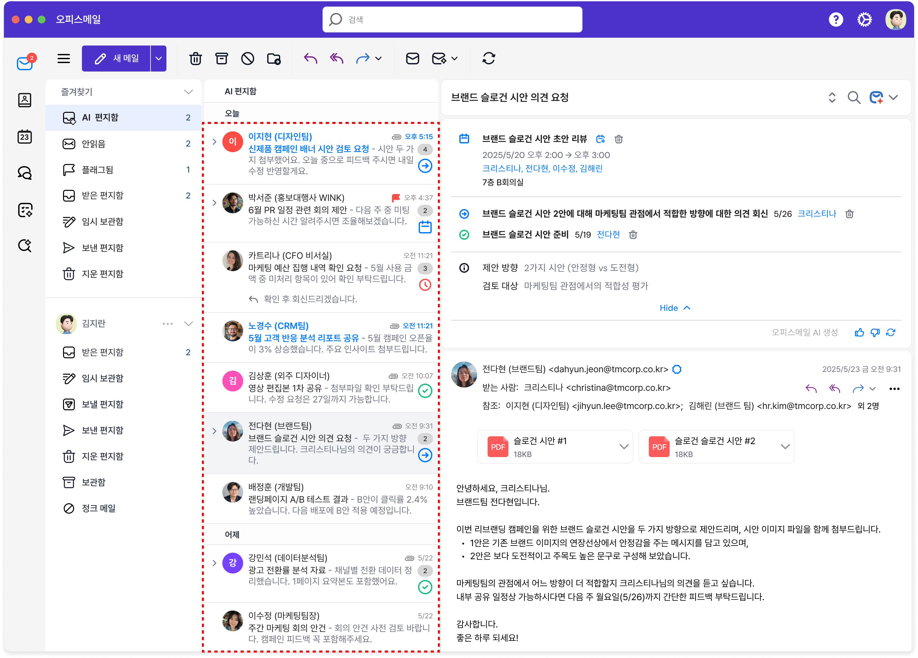The height and width of the screenshot is (658, 918).
Task: Toggle completed check on 브랜드 슬로건 시안 준비
Action: 464,235
